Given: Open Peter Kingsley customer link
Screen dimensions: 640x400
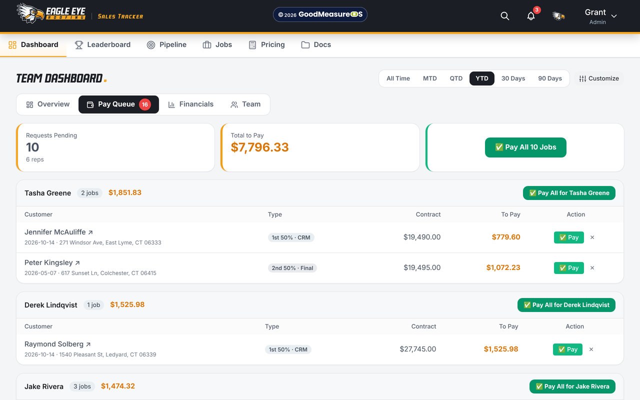Looking at the screenshot, I should 52,263.
